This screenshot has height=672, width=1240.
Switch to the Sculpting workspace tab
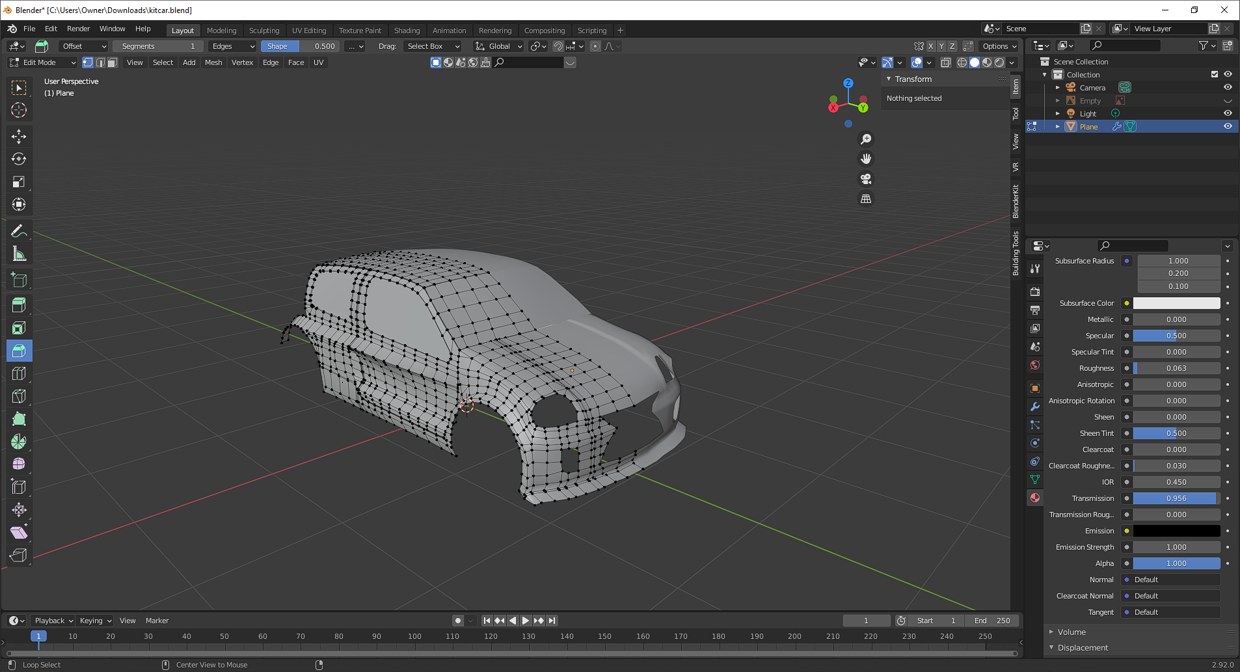pos(264,31)
